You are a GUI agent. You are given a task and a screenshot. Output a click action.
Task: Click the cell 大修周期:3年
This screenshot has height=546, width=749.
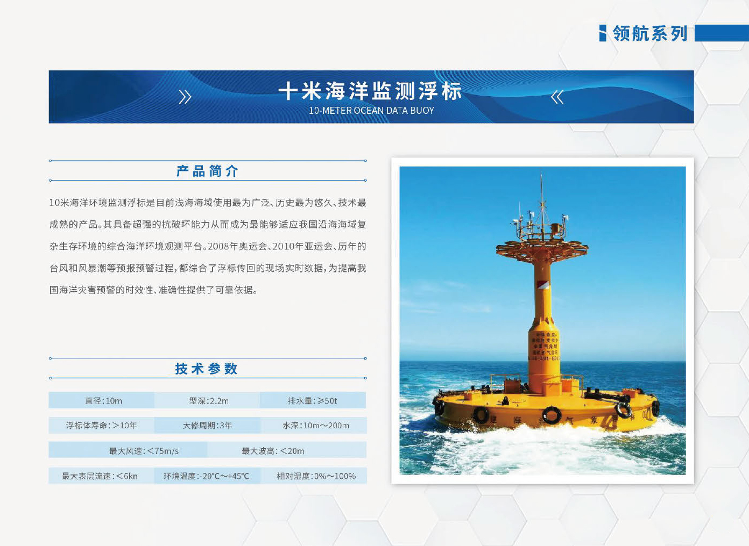208,425
